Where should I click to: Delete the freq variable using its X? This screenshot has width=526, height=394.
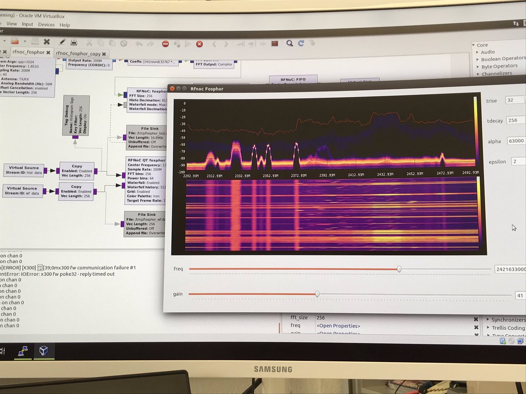(476, 327)
